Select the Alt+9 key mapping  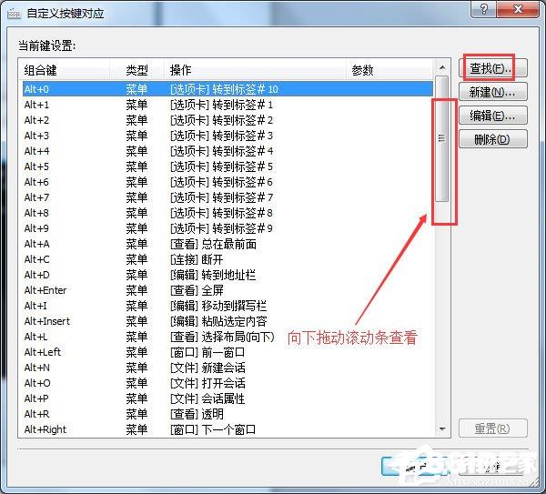pyautogui.click(x=227, y=228)
